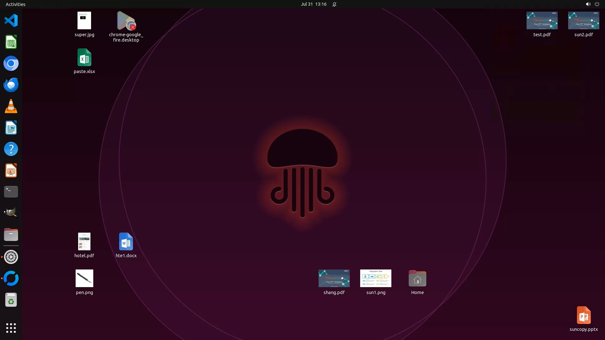
Task: Launch LibreOffice Writer from the dock
Action: coord(11,128)
